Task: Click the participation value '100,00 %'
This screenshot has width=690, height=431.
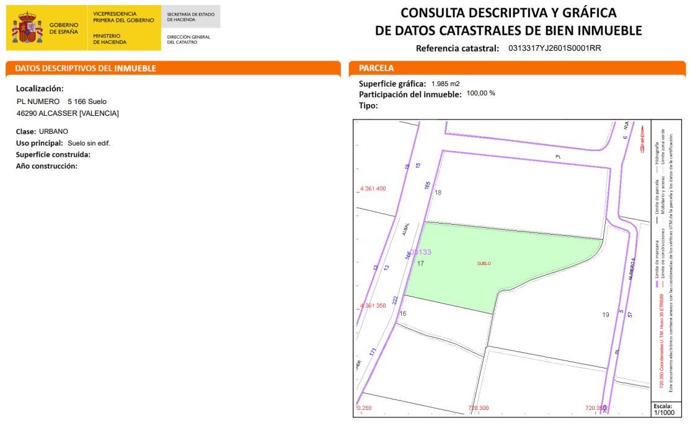Action: 480,93
